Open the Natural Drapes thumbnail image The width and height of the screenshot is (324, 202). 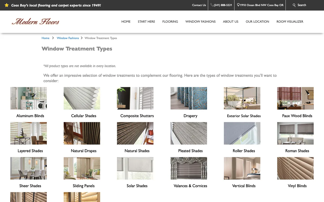82,133
